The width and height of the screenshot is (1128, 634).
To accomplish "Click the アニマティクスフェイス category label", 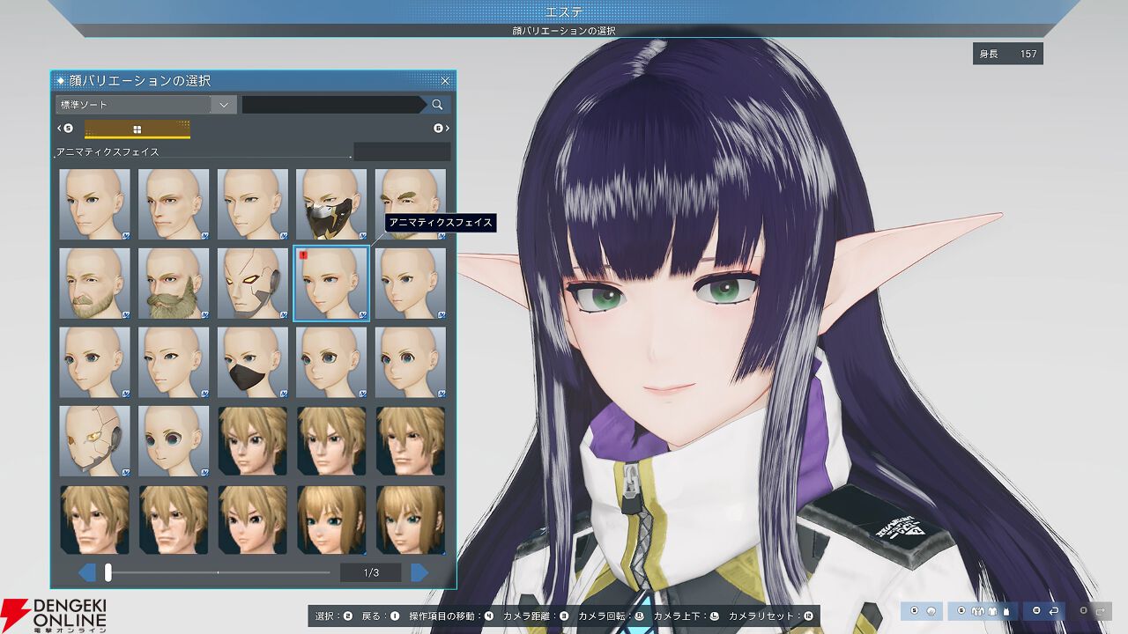I will pyautogui.click(x=108, y=152).
